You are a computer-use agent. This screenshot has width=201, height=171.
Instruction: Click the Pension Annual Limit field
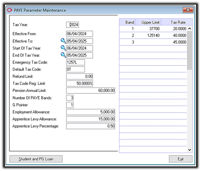(91, 91)
